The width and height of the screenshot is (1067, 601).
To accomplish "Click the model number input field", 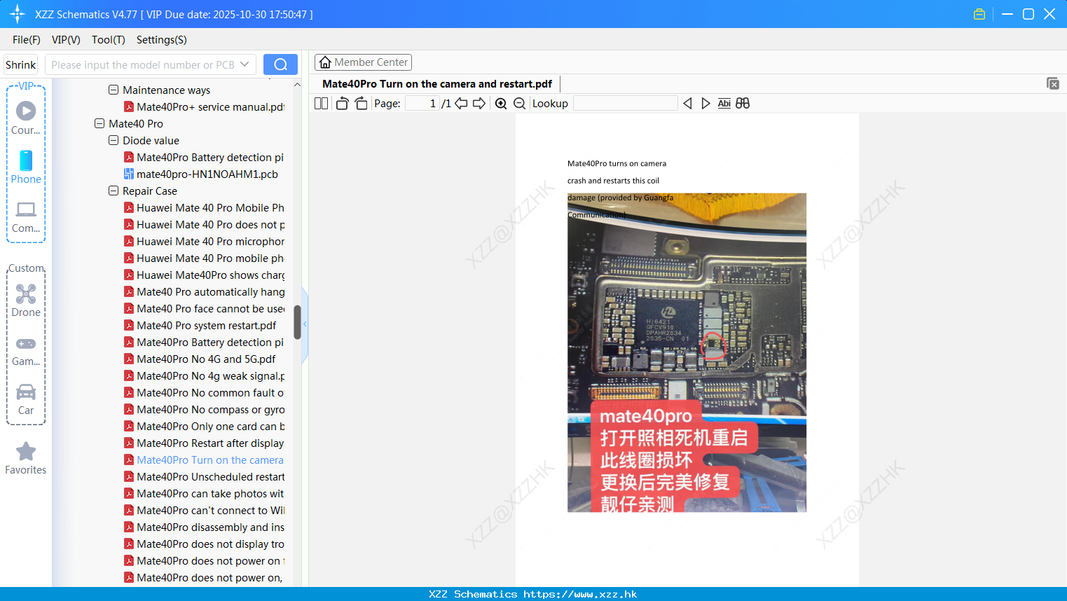I will tap(143, 64).
